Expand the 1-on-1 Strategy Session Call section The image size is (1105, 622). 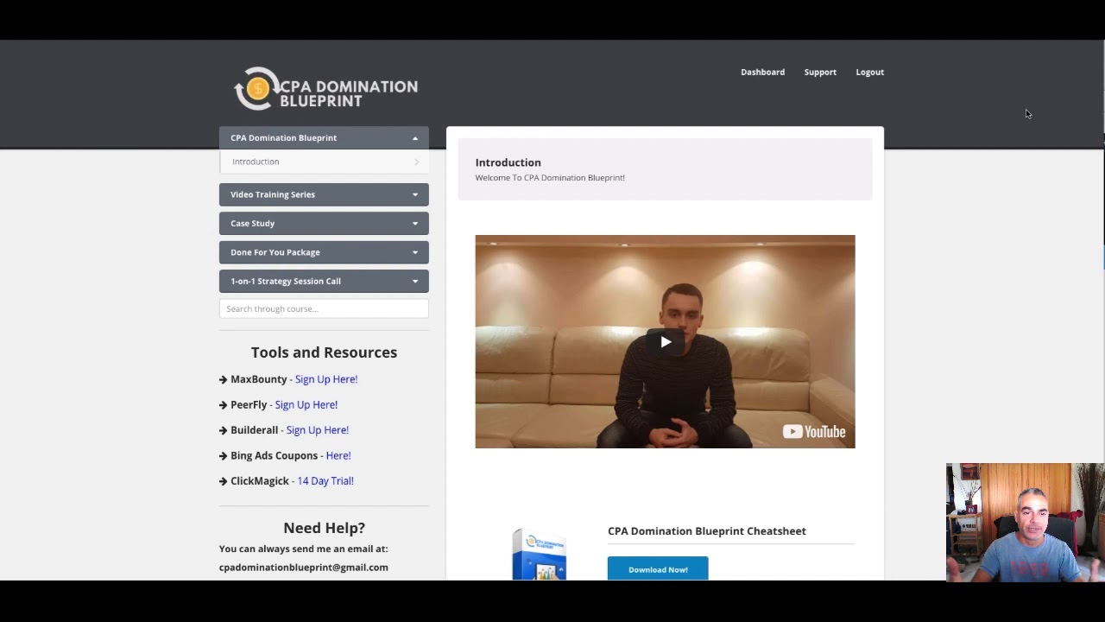pyautogui.click(x=324, y=282)
